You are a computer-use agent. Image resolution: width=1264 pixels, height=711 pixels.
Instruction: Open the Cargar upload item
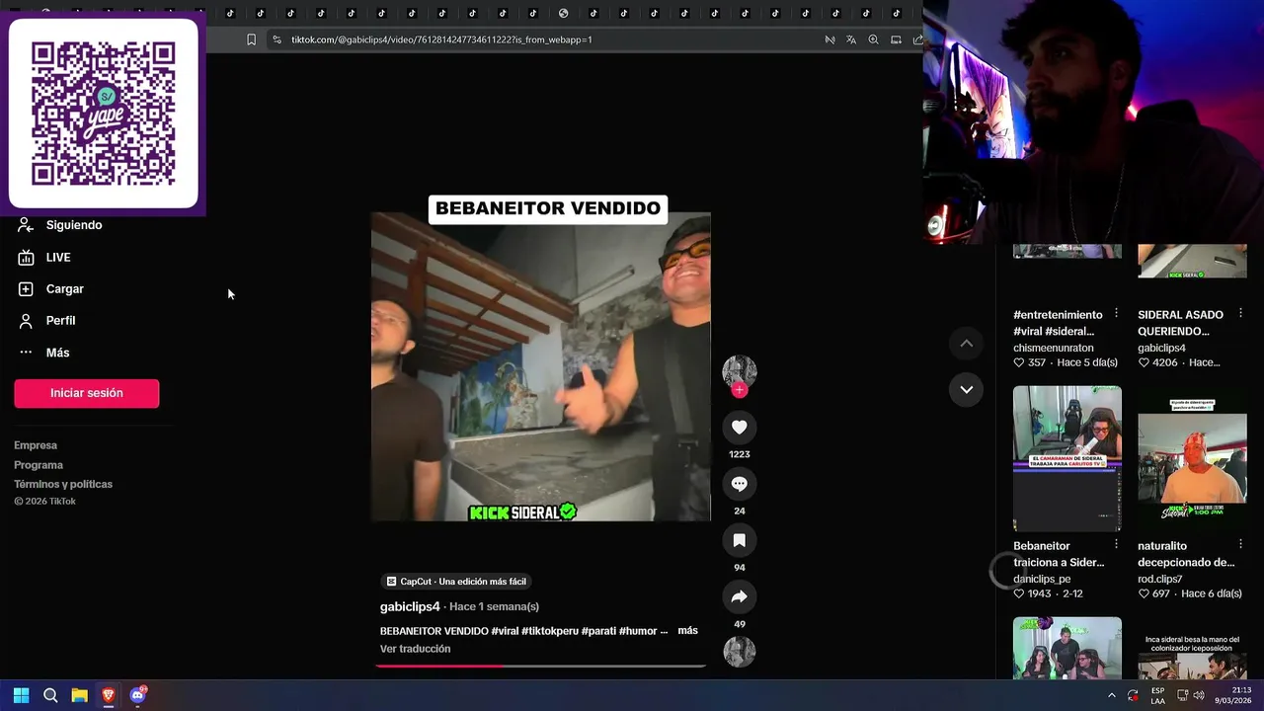pos(51,289)
